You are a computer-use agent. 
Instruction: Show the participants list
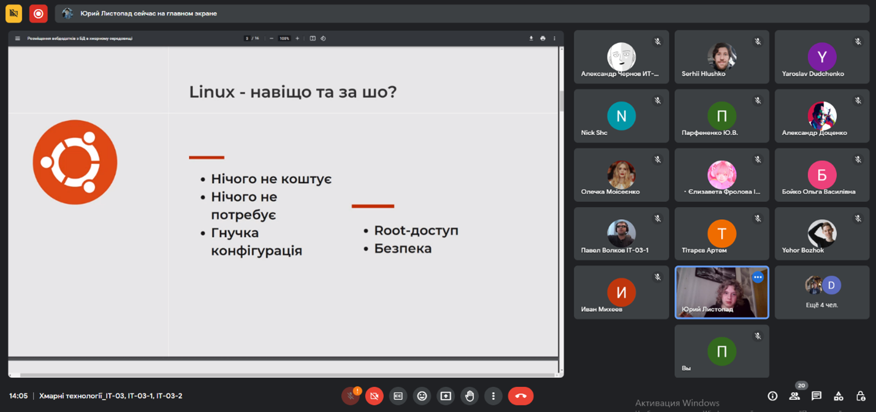click(794, 396)
